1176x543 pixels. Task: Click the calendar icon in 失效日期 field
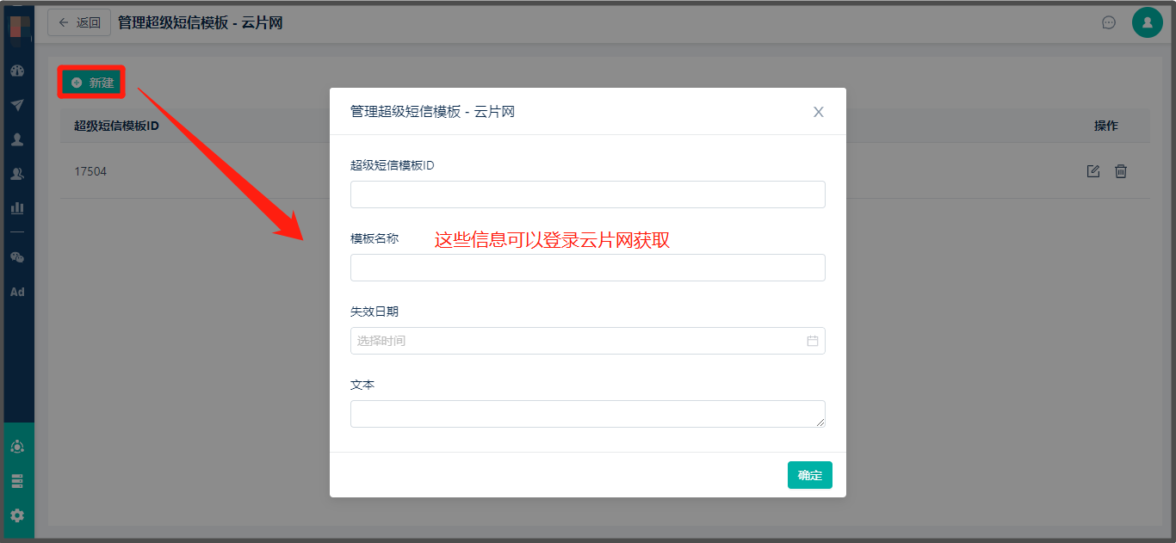tap(812, 341)
